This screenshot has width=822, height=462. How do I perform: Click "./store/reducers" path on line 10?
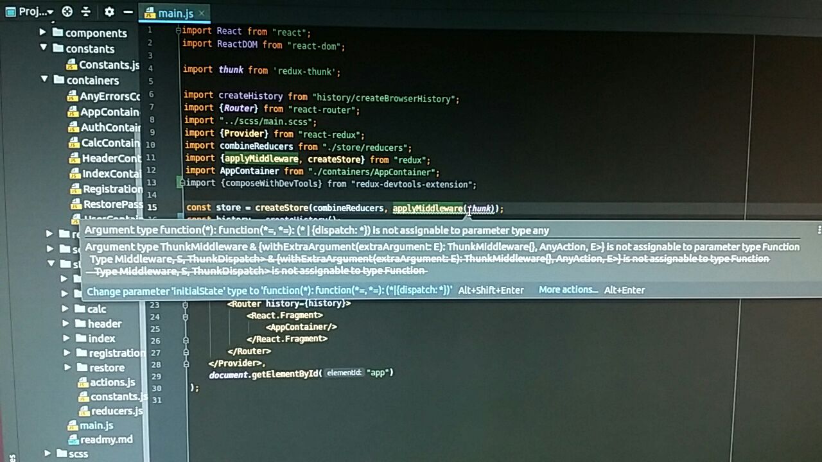coord(367,147)
